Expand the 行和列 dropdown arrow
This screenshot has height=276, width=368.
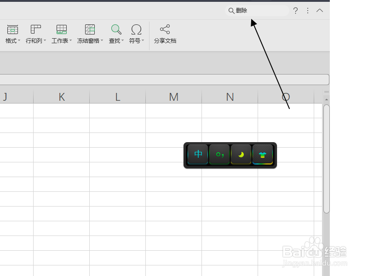coord(45,40)
